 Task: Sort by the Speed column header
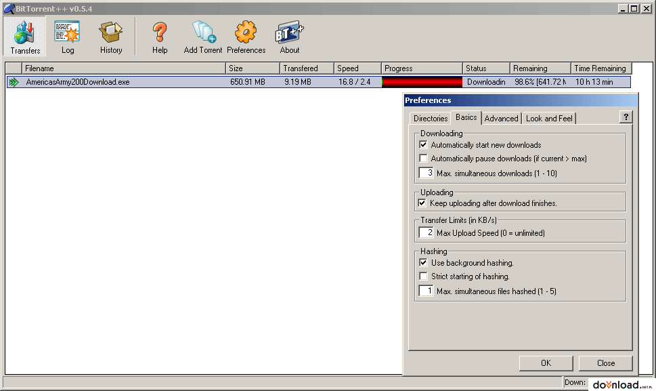point(357,68)
